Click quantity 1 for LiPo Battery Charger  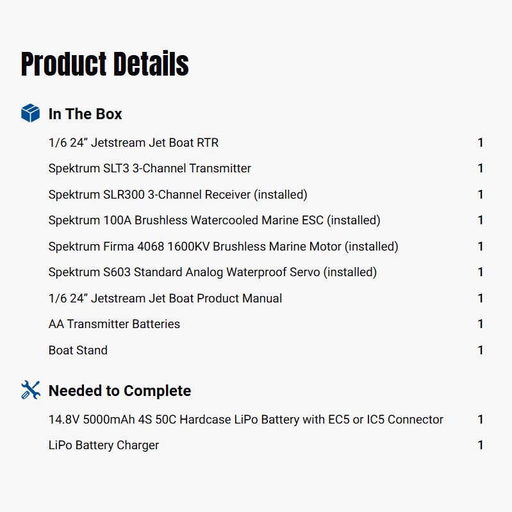pos(481,445)
